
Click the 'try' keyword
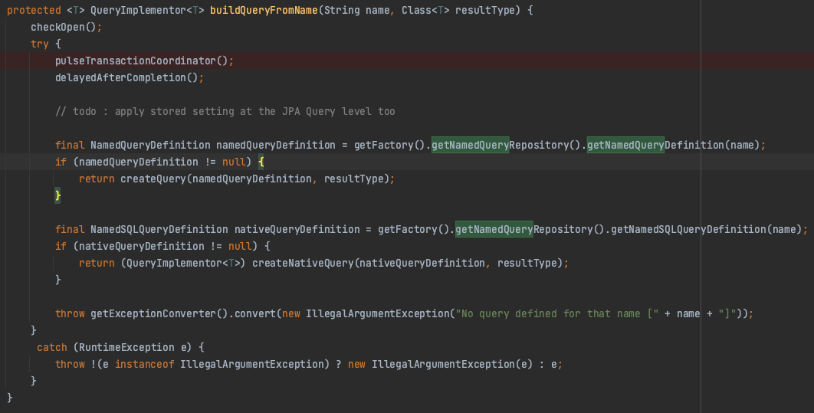point(39,44)
